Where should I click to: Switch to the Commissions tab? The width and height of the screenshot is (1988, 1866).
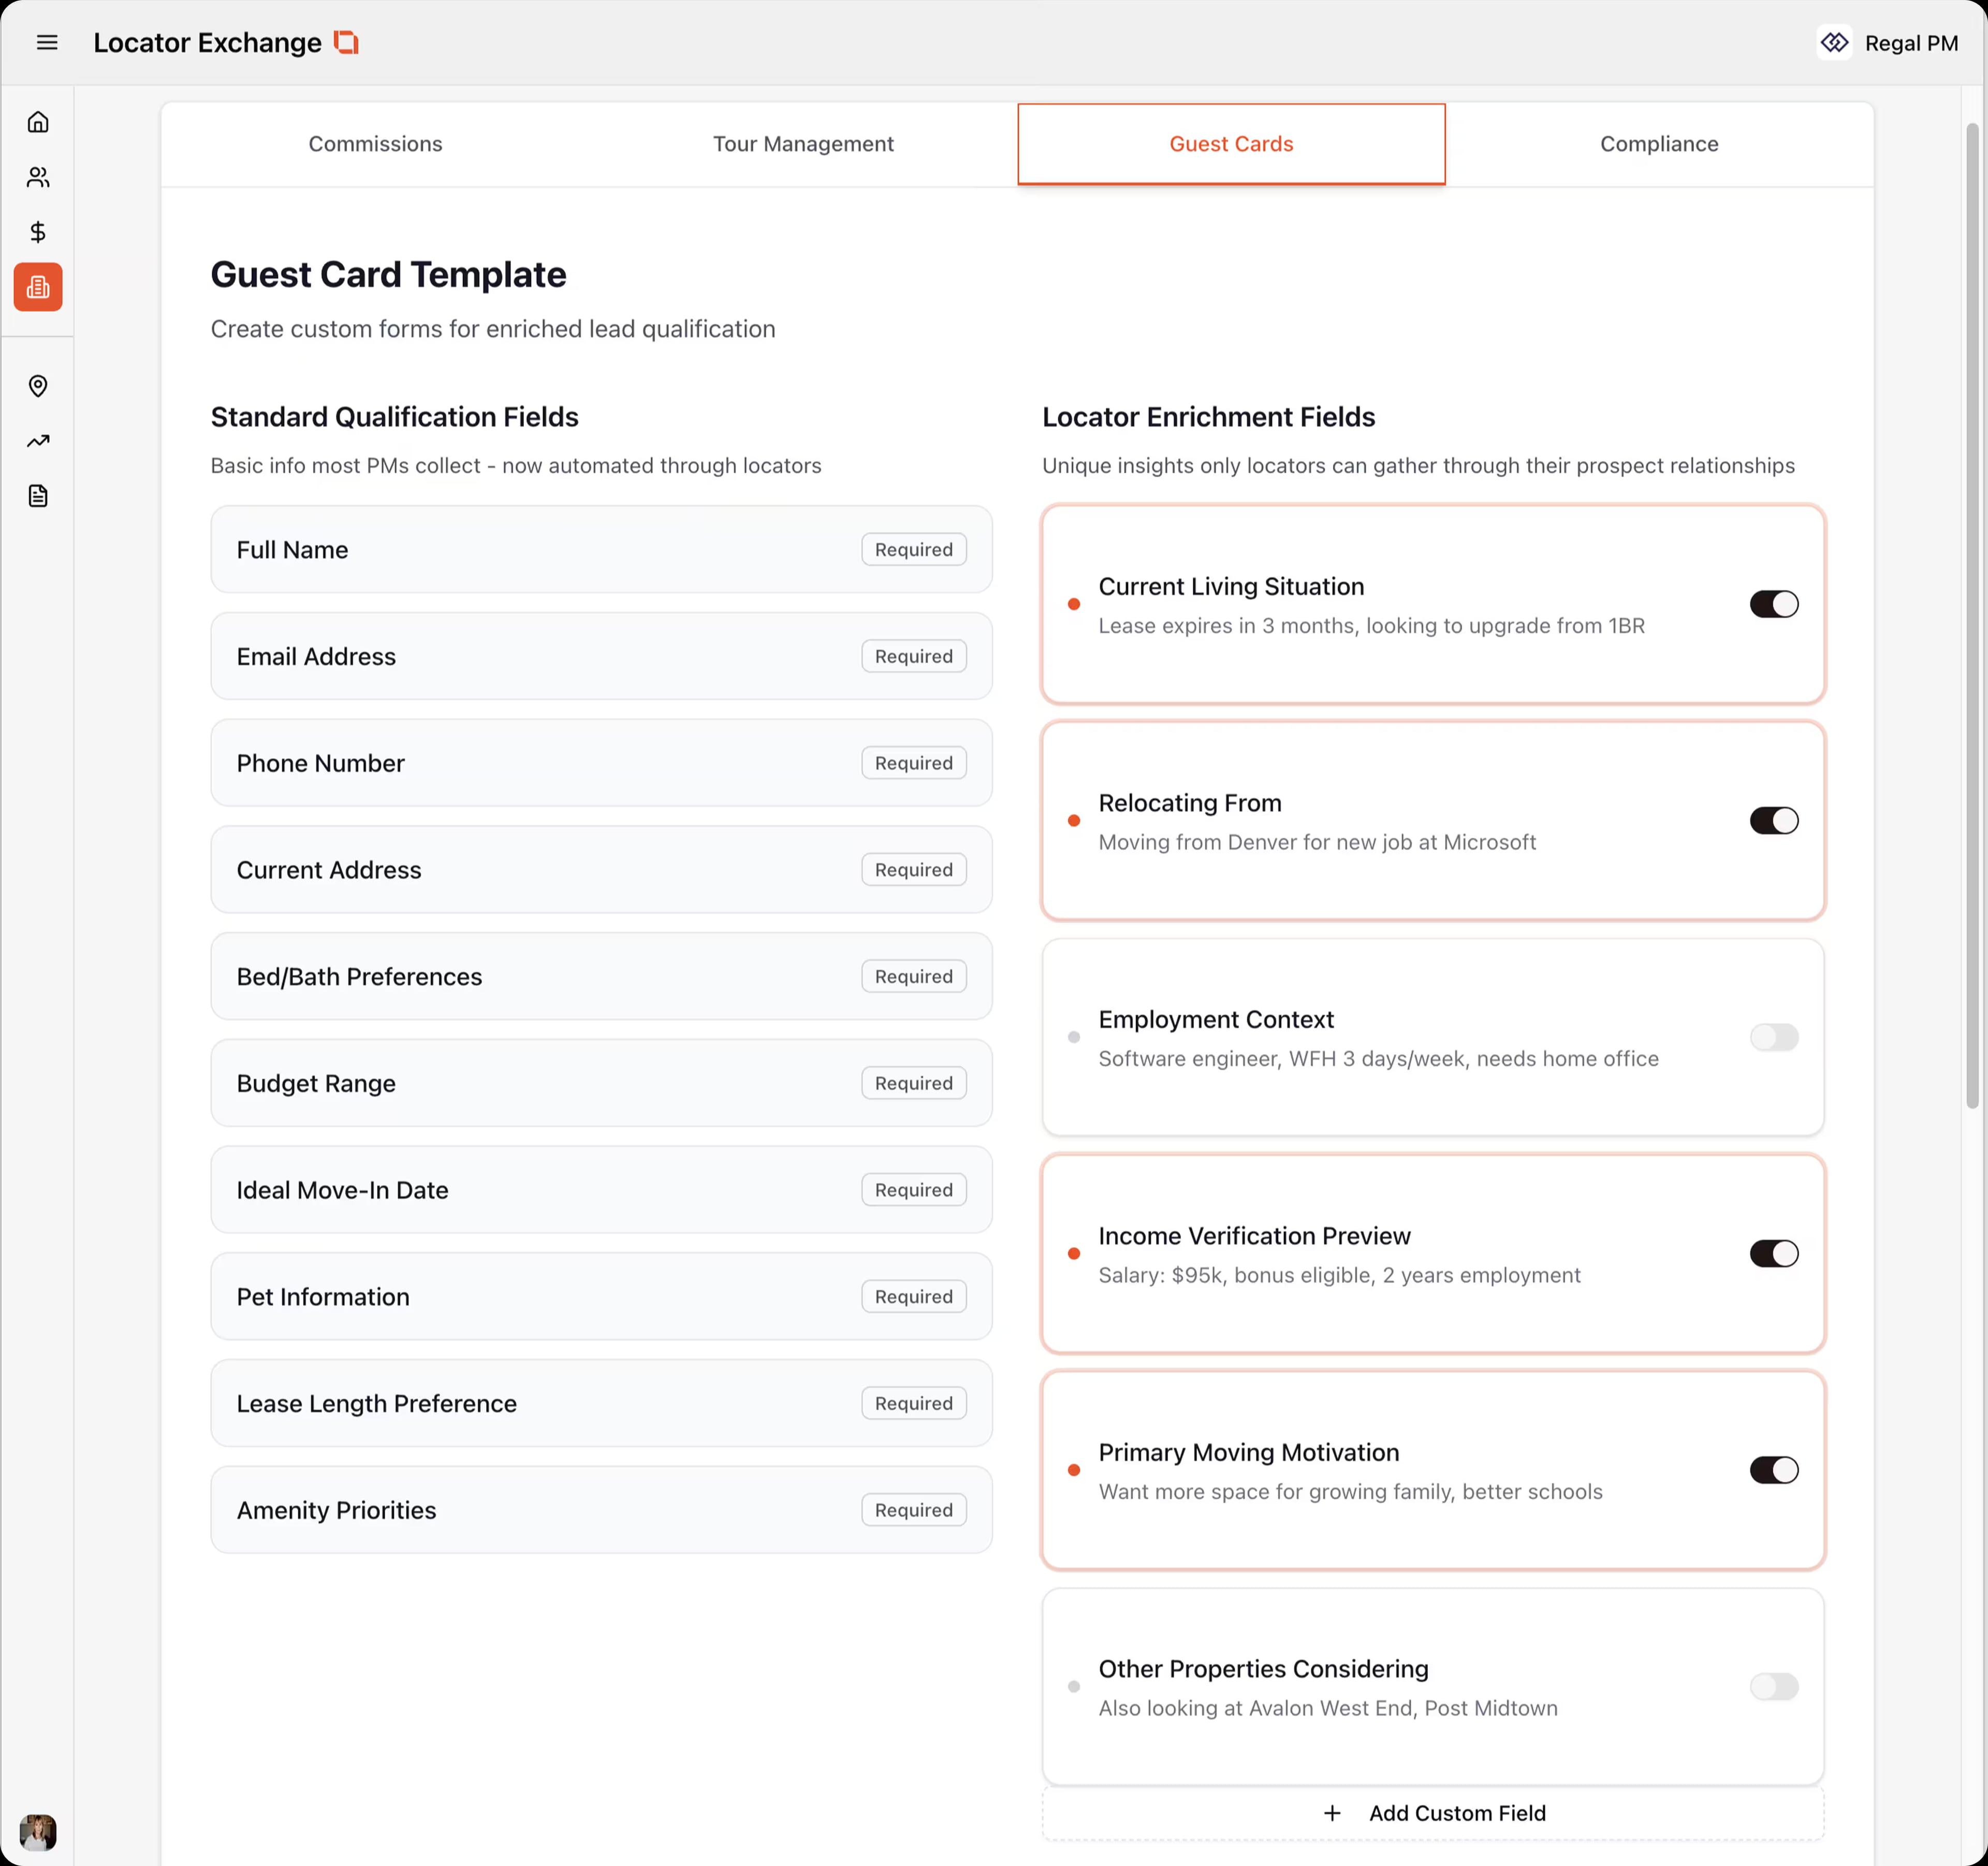pyautogui.click(x=375, y=144)
